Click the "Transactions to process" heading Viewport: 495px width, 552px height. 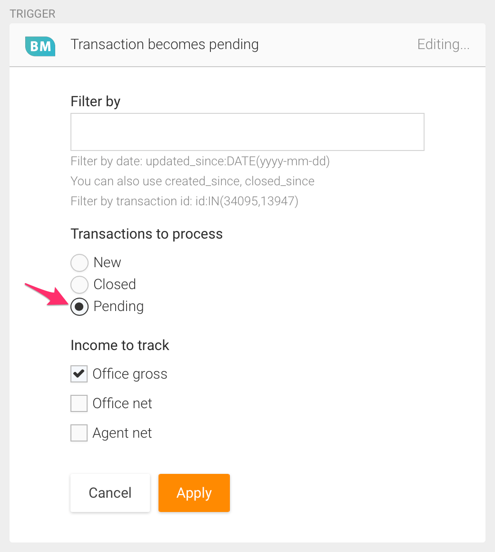point(147,234)
